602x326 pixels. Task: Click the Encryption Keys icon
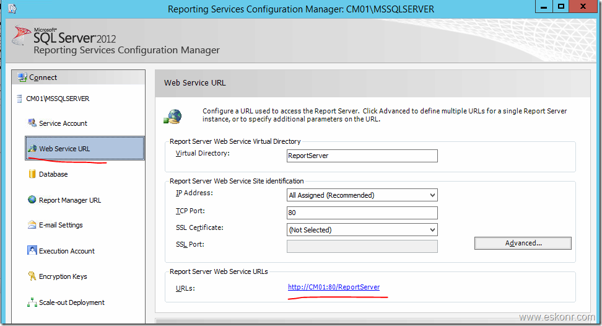click(32, 276)
